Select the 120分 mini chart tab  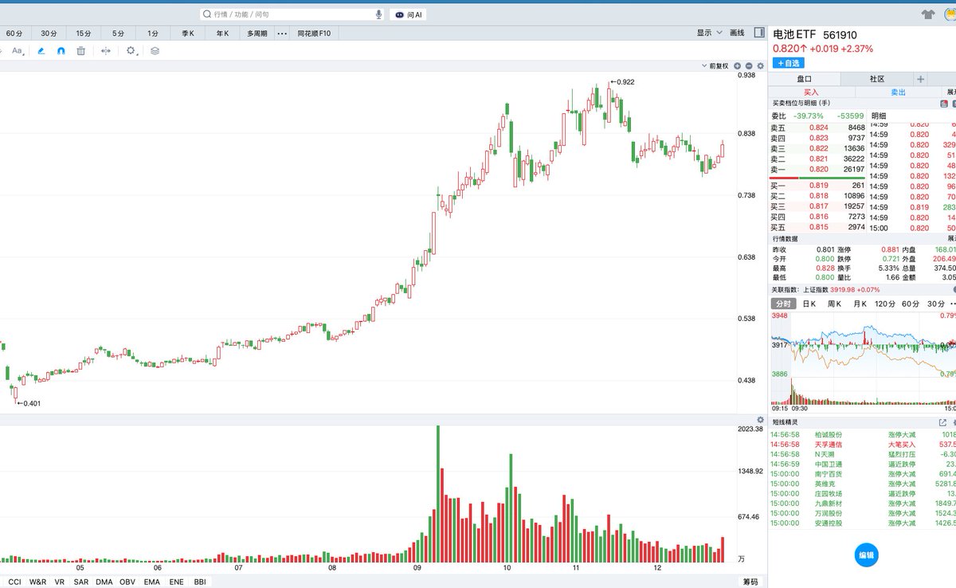pos(885,304)
